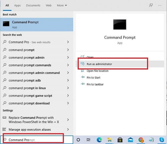Select Pin to taskbar
This screenshot has height=144, width=167.
click(95, 84)
